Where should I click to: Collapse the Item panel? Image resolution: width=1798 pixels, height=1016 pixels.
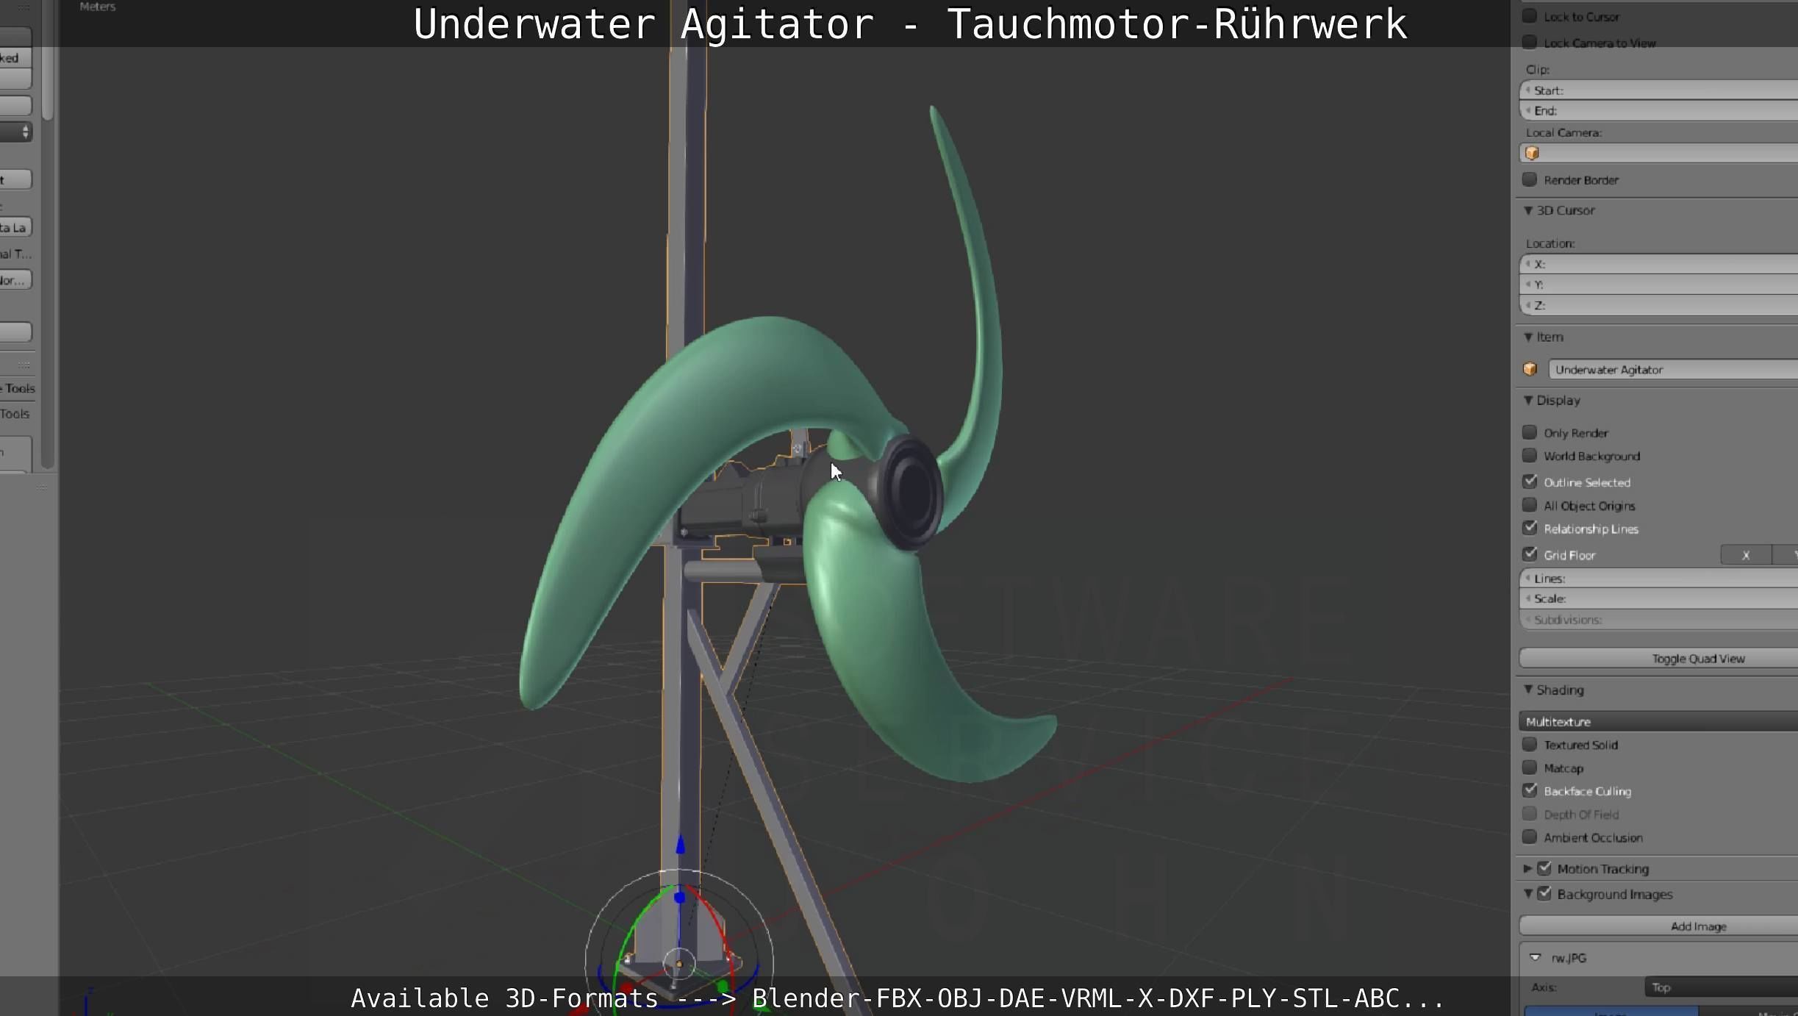(x=1528, y=337)
